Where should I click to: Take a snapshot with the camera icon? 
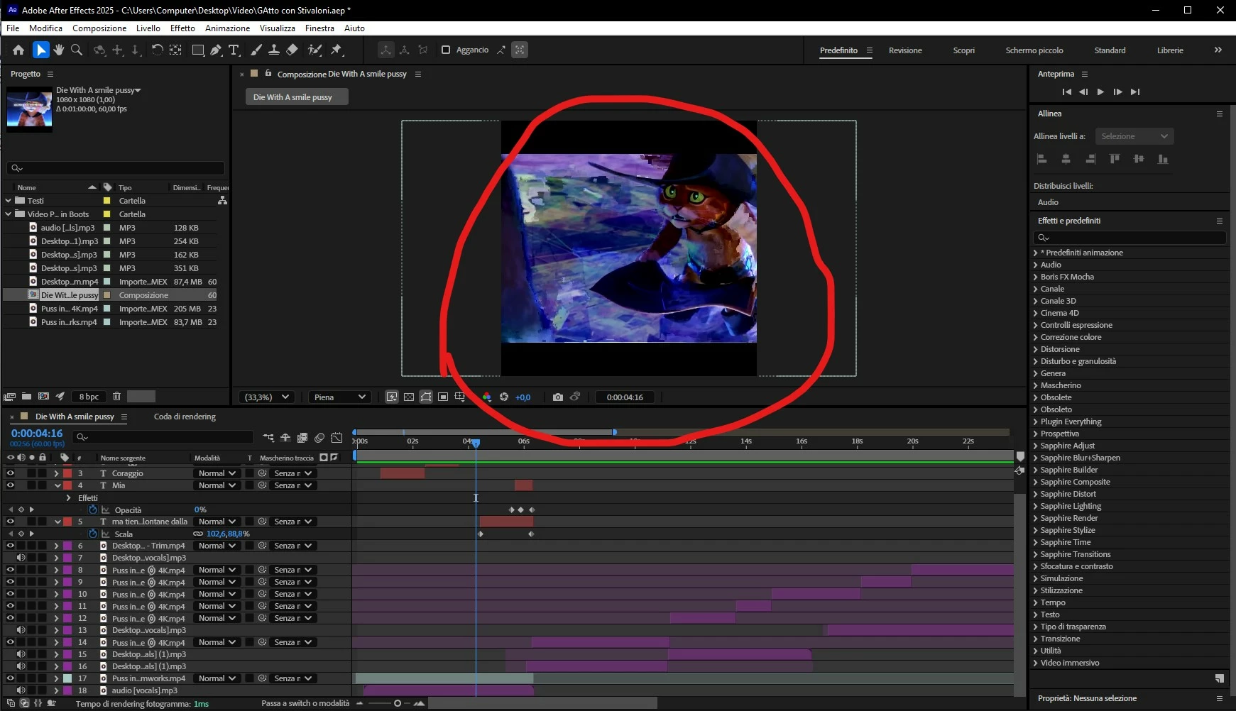[x=558, y=397]
